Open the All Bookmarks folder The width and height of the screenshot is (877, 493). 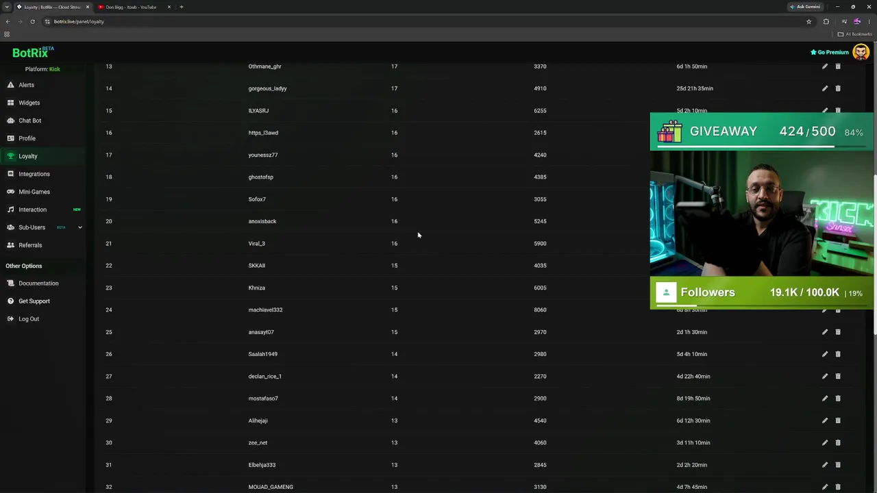pos(854,34)
